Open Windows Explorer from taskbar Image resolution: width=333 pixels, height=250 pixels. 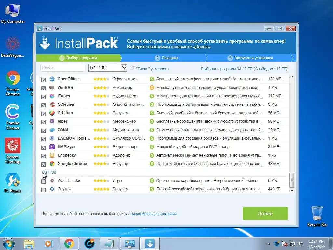(29, 243)
